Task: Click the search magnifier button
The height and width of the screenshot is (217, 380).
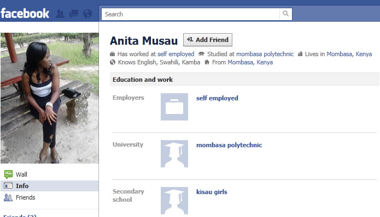Action: coord(286,14)
